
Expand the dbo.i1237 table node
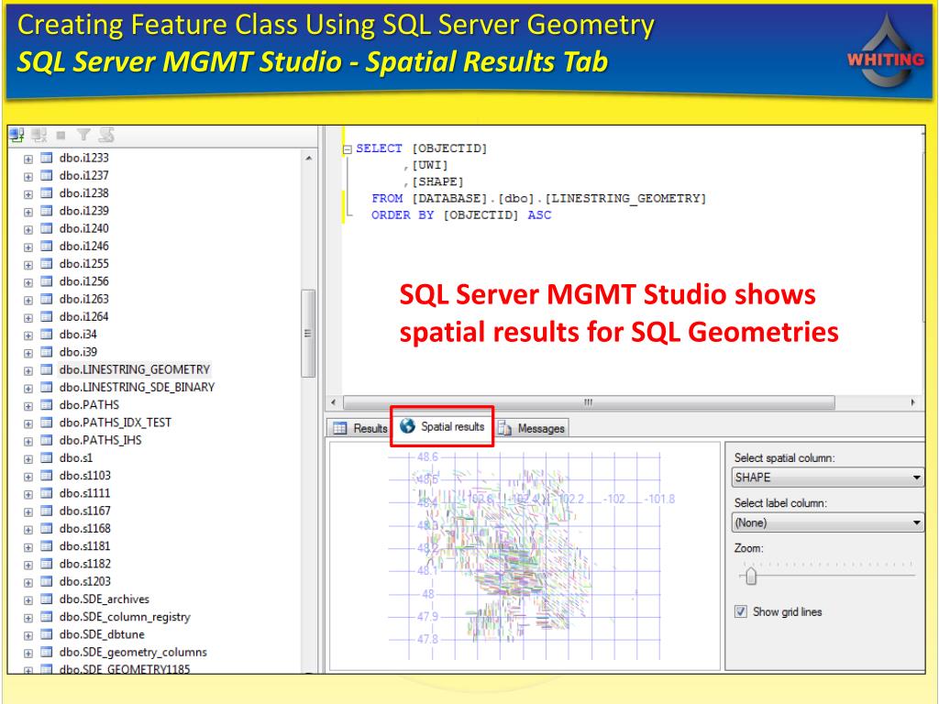[x=28, y=177]
